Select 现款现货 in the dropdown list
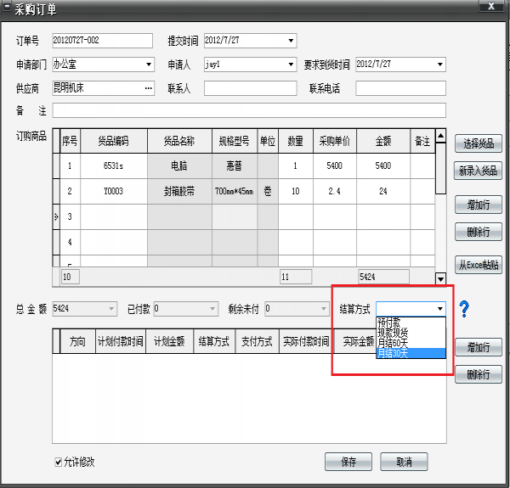The height and width of the screenshot is (488, 510). click(x=394, y=333)
